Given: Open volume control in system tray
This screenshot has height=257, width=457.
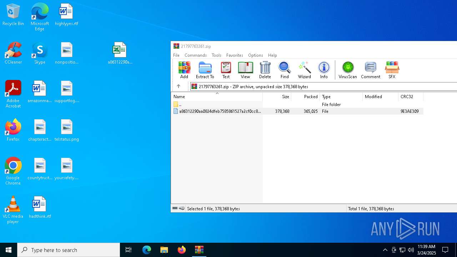Looking at the screenshot, I should click(411, 250).
